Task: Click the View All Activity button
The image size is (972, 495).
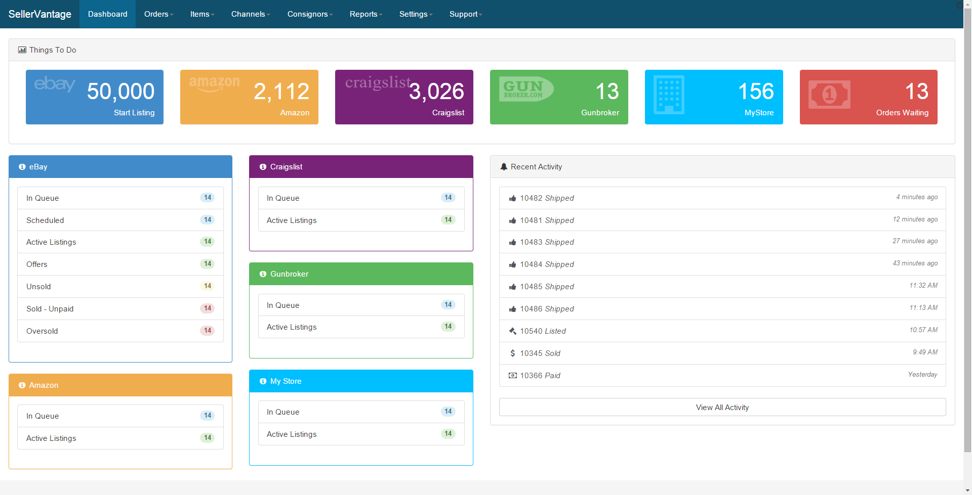Action: tap(722, 408)
